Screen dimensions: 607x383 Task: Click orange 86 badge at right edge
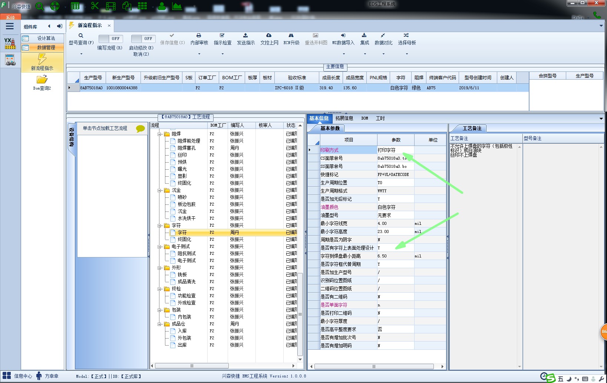(x=604, y=331)
